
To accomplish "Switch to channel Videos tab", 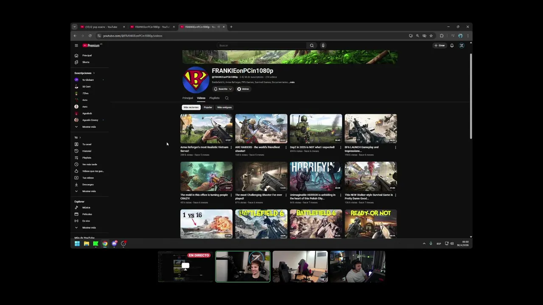I will (201, 98).
